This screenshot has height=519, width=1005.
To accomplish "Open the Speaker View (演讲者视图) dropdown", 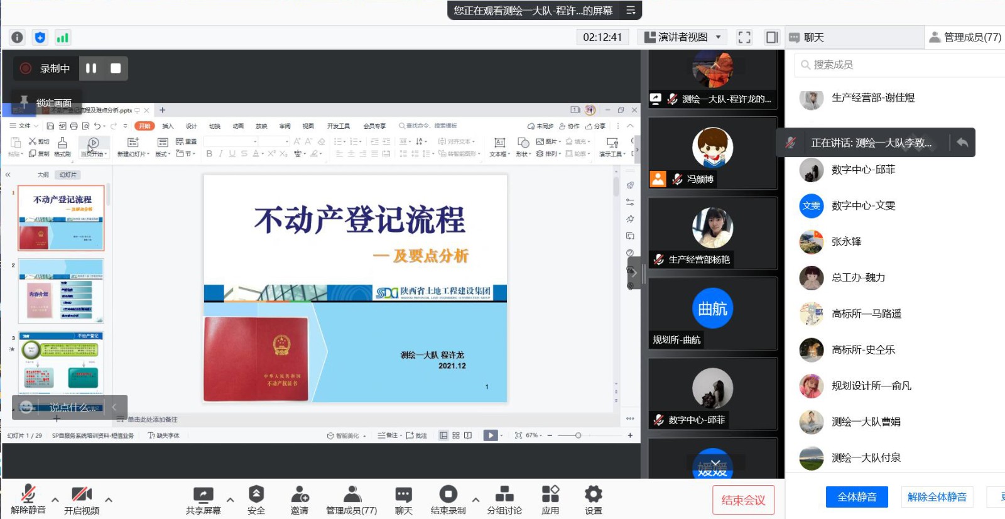I will click(683, 37).
